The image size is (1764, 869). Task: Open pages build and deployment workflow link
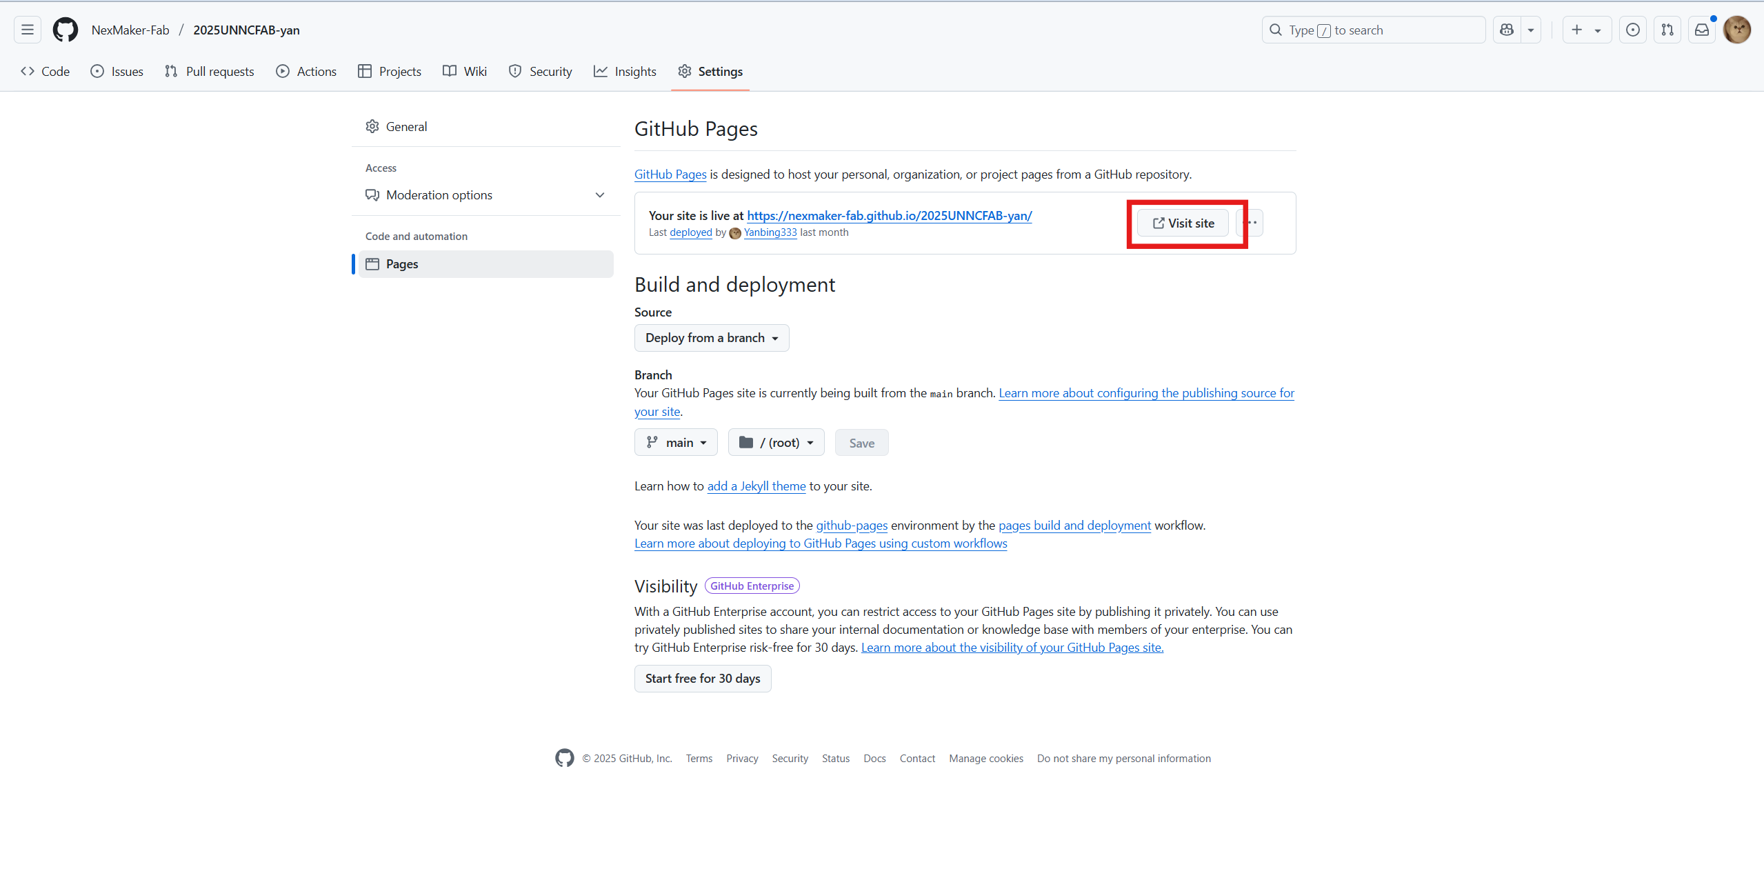point(1074,526)
